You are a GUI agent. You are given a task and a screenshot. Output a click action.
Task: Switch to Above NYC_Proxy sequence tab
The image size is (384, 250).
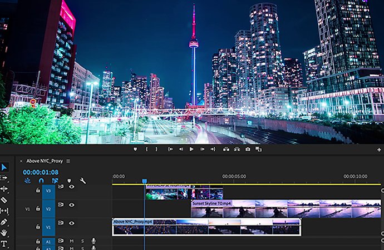tap(45, 161)
